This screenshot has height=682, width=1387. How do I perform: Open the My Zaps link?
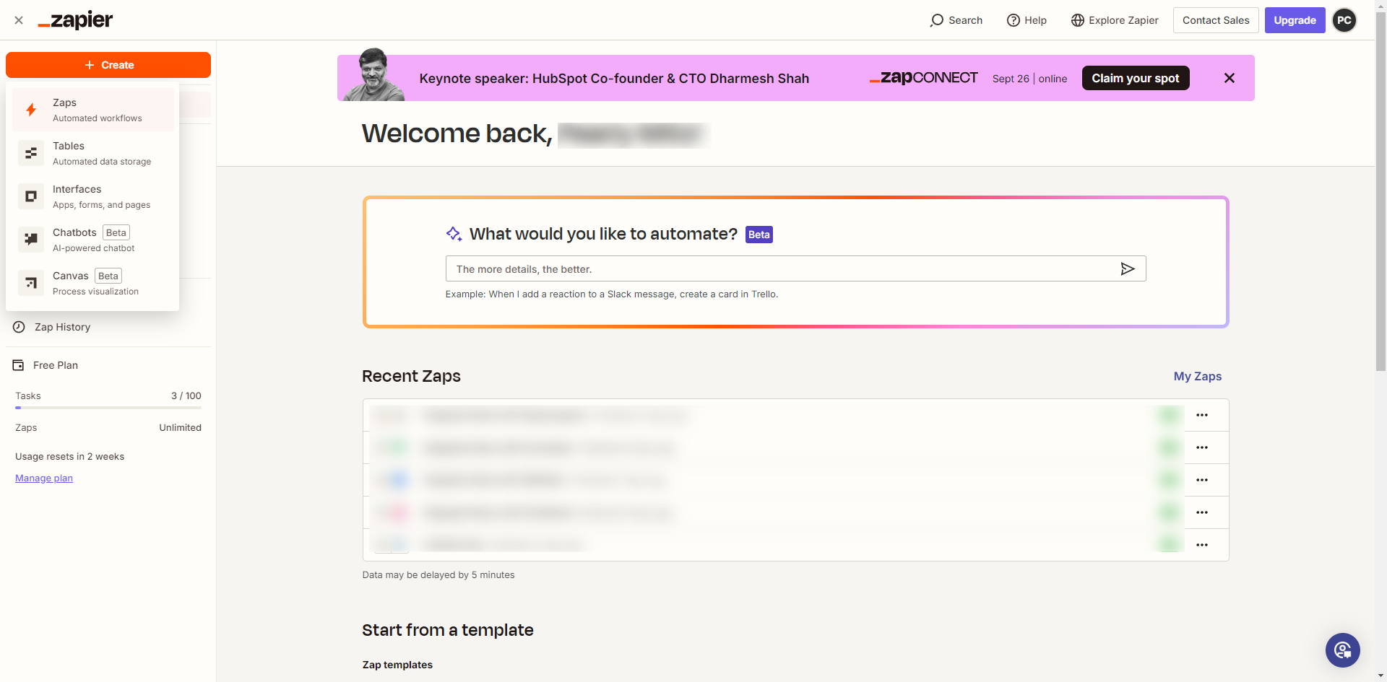(1198, 376)
